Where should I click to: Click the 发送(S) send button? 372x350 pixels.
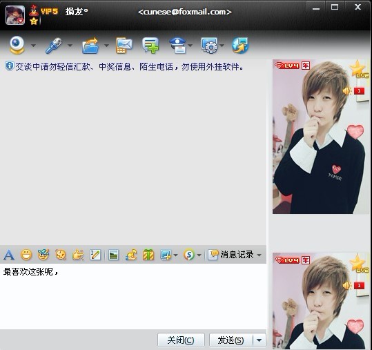231,340
